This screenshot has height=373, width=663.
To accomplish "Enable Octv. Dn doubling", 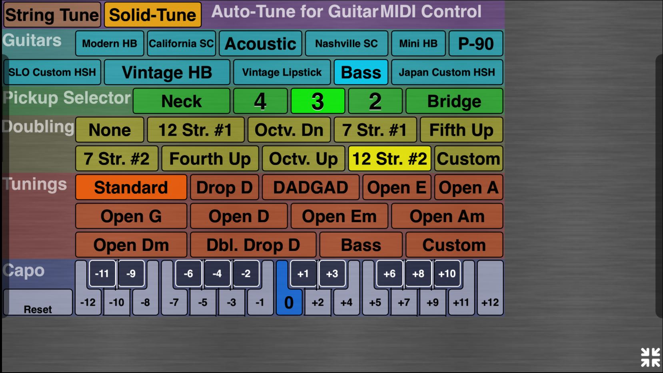I will (x=289, y=130).
